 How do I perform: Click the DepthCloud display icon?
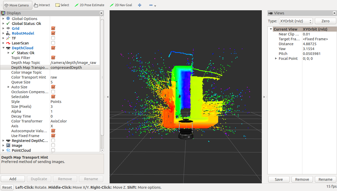click(x=8, y=48)
